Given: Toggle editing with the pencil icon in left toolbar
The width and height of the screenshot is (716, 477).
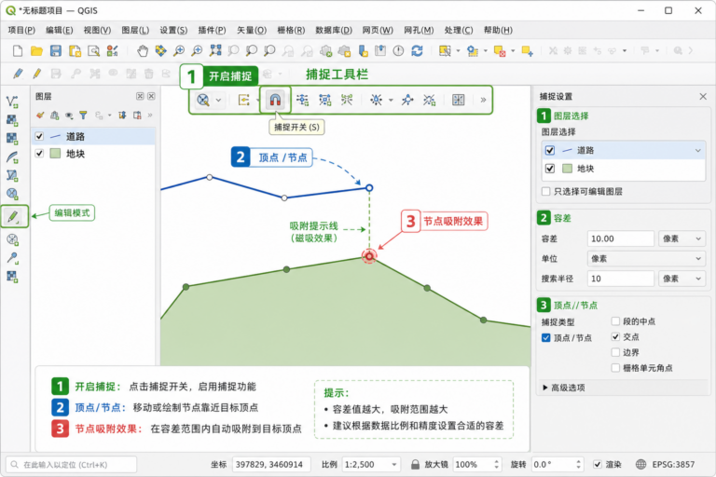Looking at the screenshot, I should click(13, 216).
